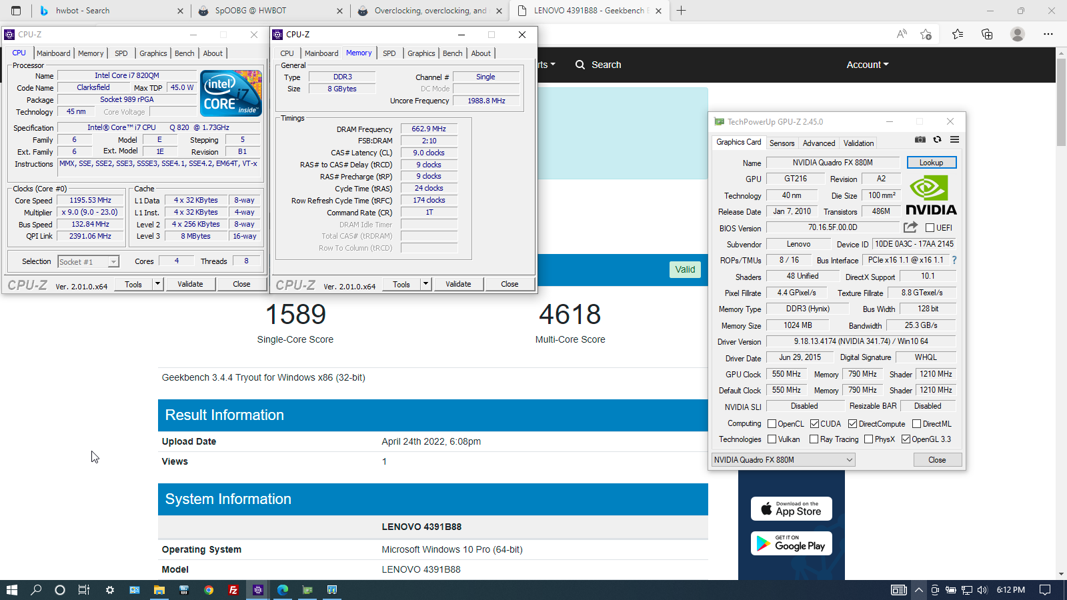The width and height of the screenshot is (1067, 600).
Task: Switch to Sensors tab in GPU-Z
Action: [782, 143]
